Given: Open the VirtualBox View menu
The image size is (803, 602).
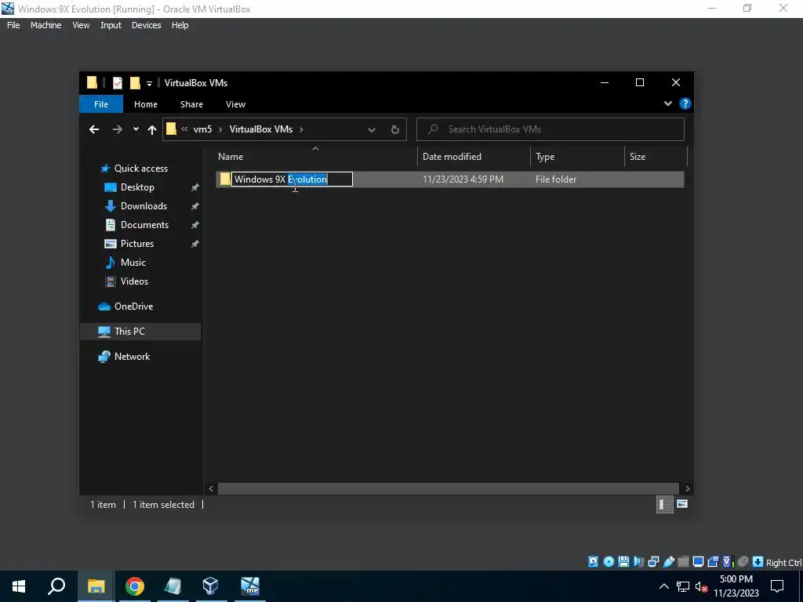Looking at the screenshot, I should tap(81, 25).
